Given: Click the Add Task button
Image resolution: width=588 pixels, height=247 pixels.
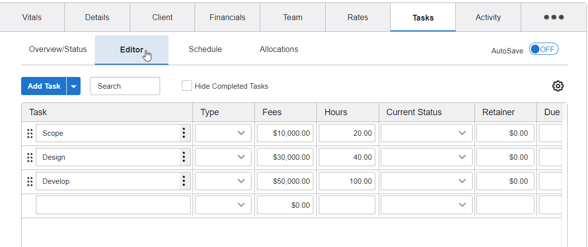Looking at the screenshot, I should (x=44, y=86).
